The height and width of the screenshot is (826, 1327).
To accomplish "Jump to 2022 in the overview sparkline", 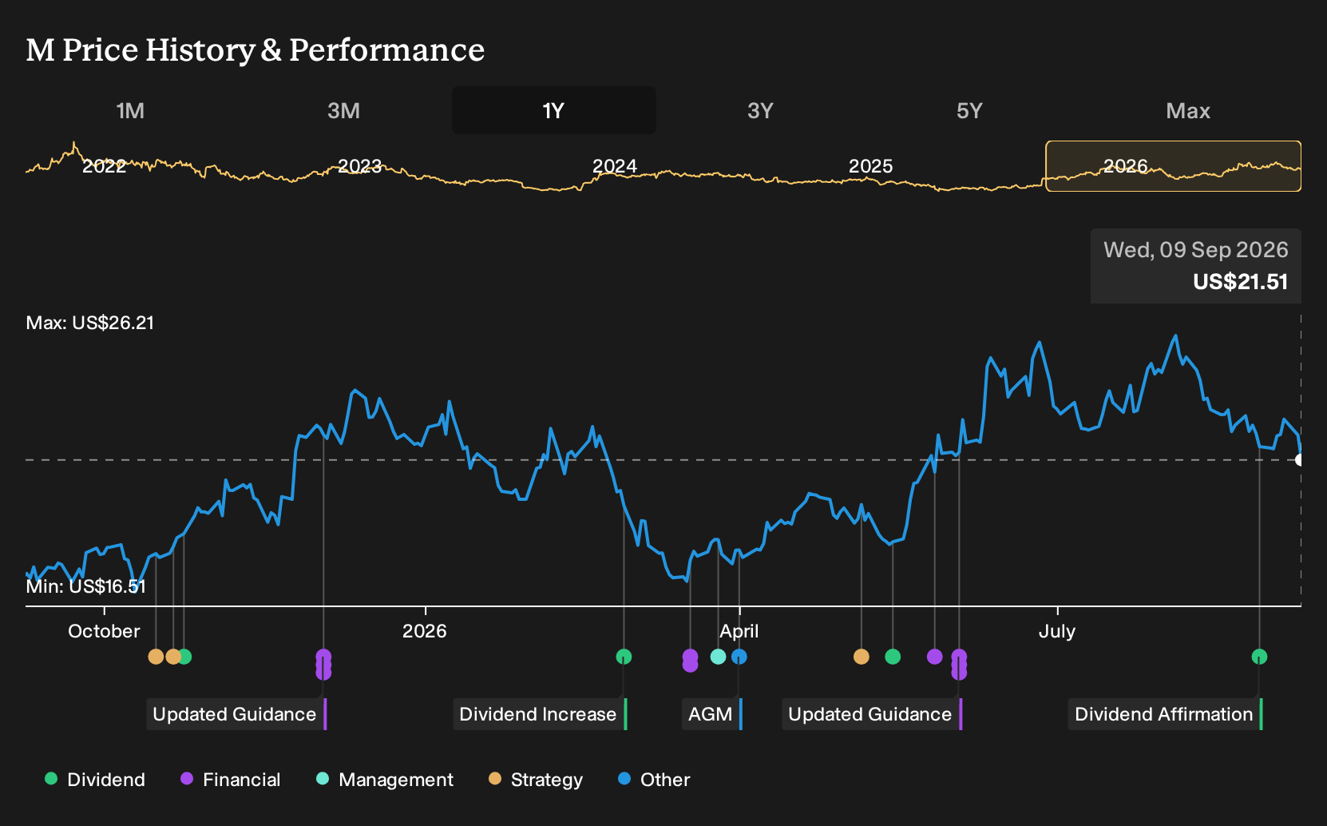I will coord(105,166).
